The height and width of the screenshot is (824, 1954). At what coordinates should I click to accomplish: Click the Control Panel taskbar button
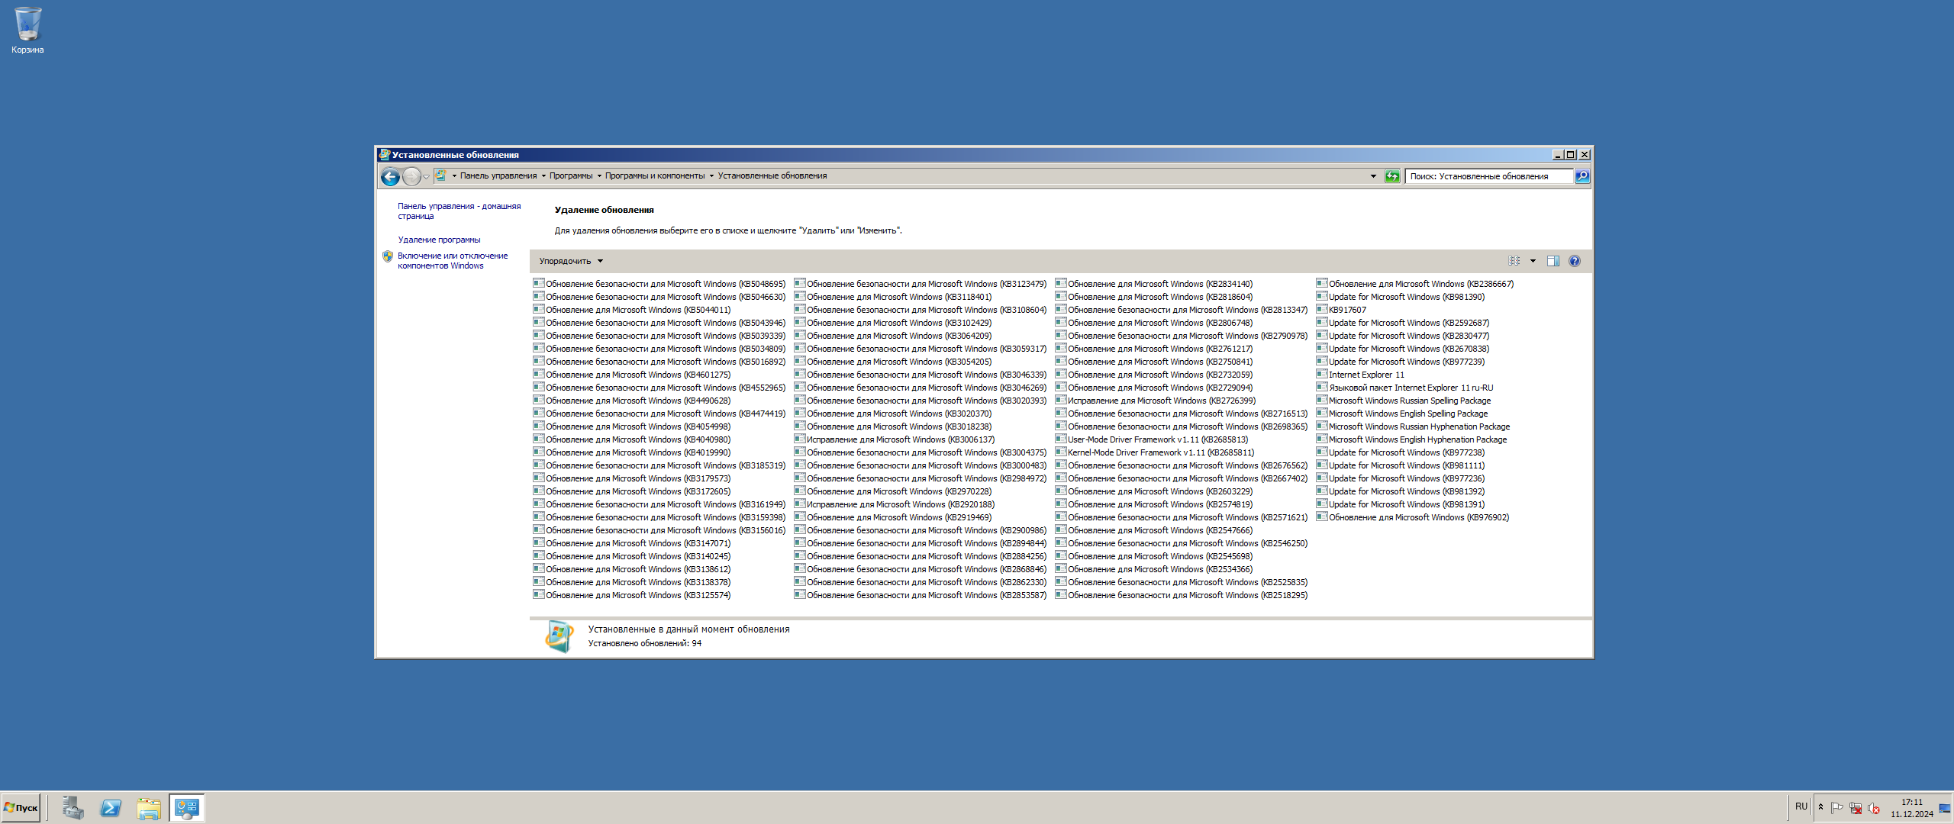(187, 808)
